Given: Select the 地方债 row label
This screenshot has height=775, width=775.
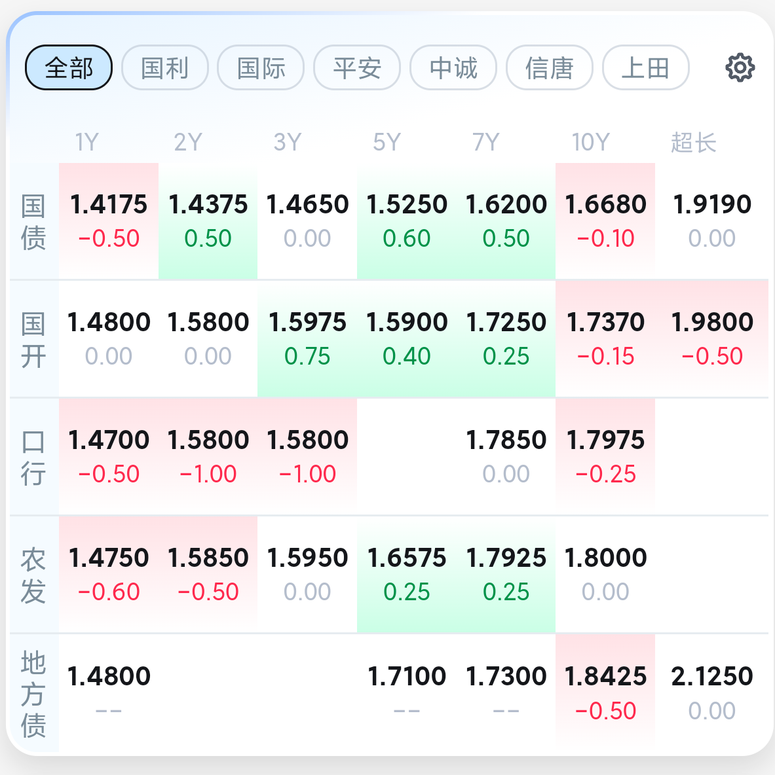Looking at the screenshot, I should tap(33, 694).
